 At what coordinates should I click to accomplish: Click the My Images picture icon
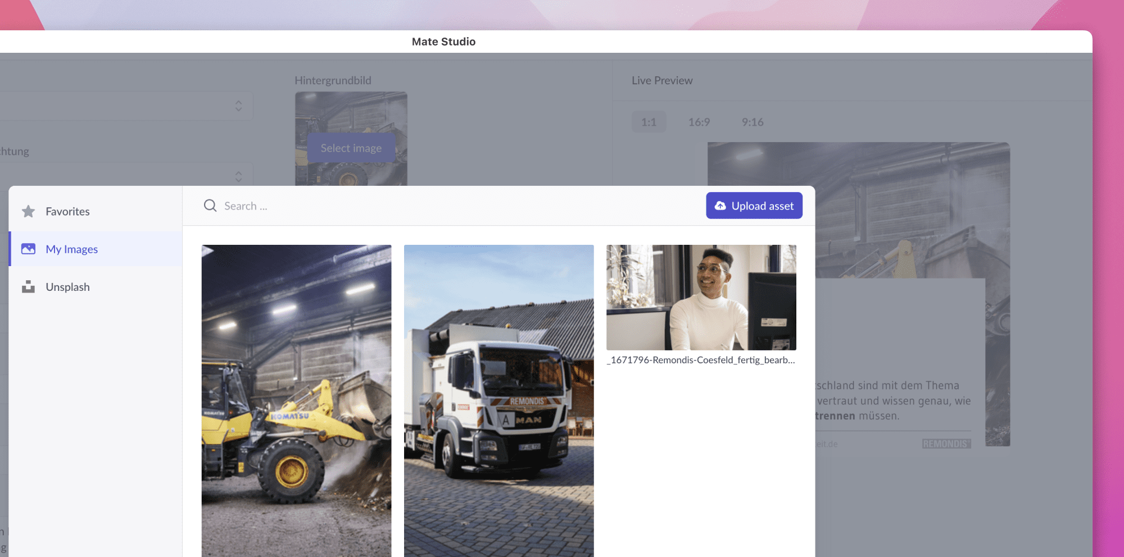28,249
